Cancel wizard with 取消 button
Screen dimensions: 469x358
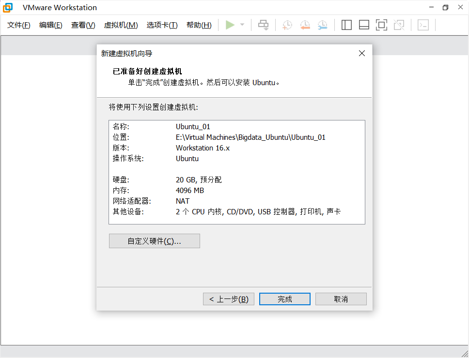[341, 299]
